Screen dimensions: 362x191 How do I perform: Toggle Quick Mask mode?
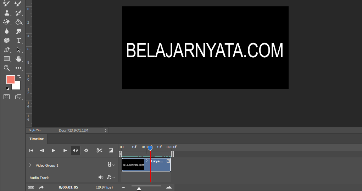[6, 97]
